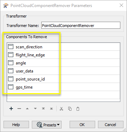Click the Help button
The height and width of the screenshot is (132, 127).
pos(16,125)
